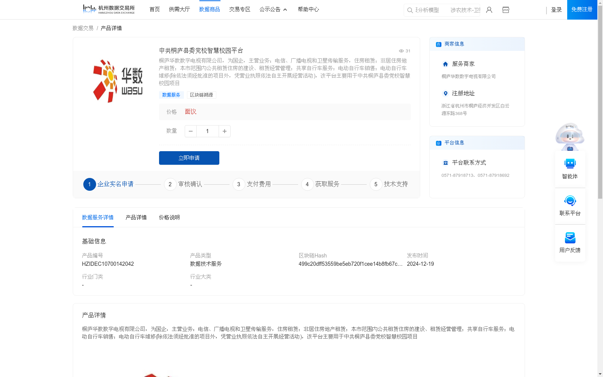Image resolution: width=603 pixels, height=377 pixels.
Task: Click step 5 技术支持
Action: tap(389, 184)
